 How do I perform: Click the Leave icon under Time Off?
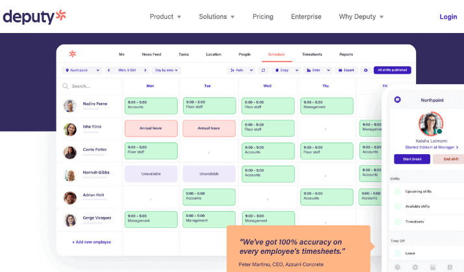398,253
